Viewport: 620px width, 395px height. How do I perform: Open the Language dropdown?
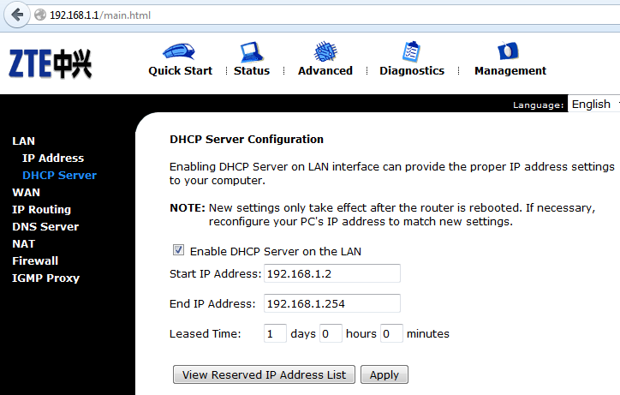pos(594,105)
